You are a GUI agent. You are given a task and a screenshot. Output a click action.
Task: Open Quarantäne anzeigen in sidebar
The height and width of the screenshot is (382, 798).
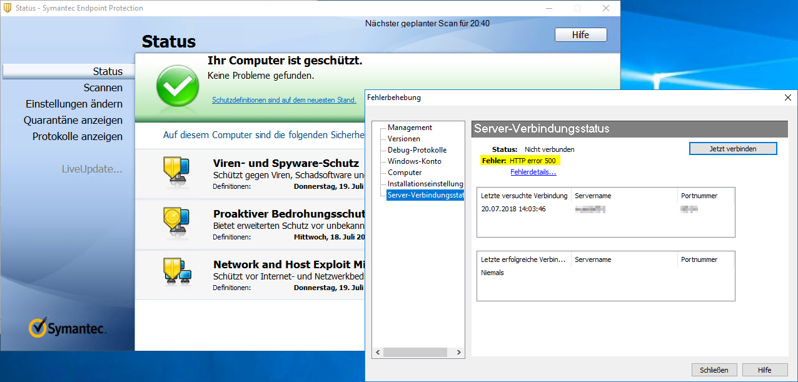(73, 120)
